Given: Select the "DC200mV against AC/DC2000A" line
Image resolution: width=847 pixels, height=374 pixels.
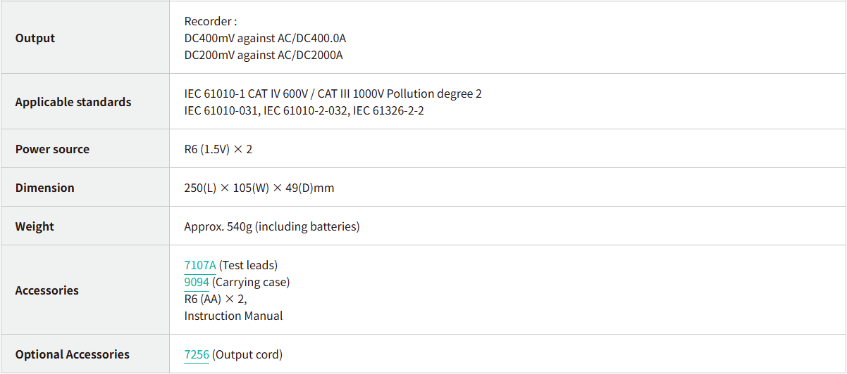Looking at the screenshot, I should (264, 55).
